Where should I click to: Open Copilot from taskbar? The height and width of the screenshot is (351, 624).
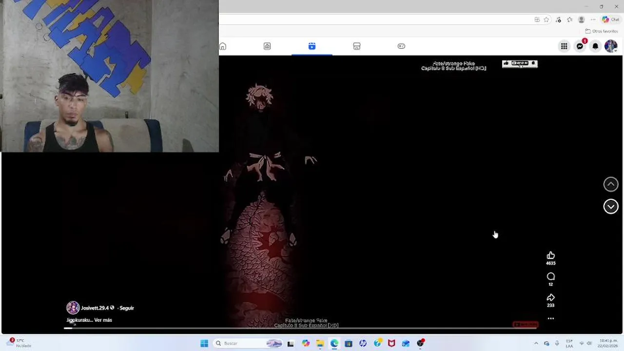click(x=306, y=343)
